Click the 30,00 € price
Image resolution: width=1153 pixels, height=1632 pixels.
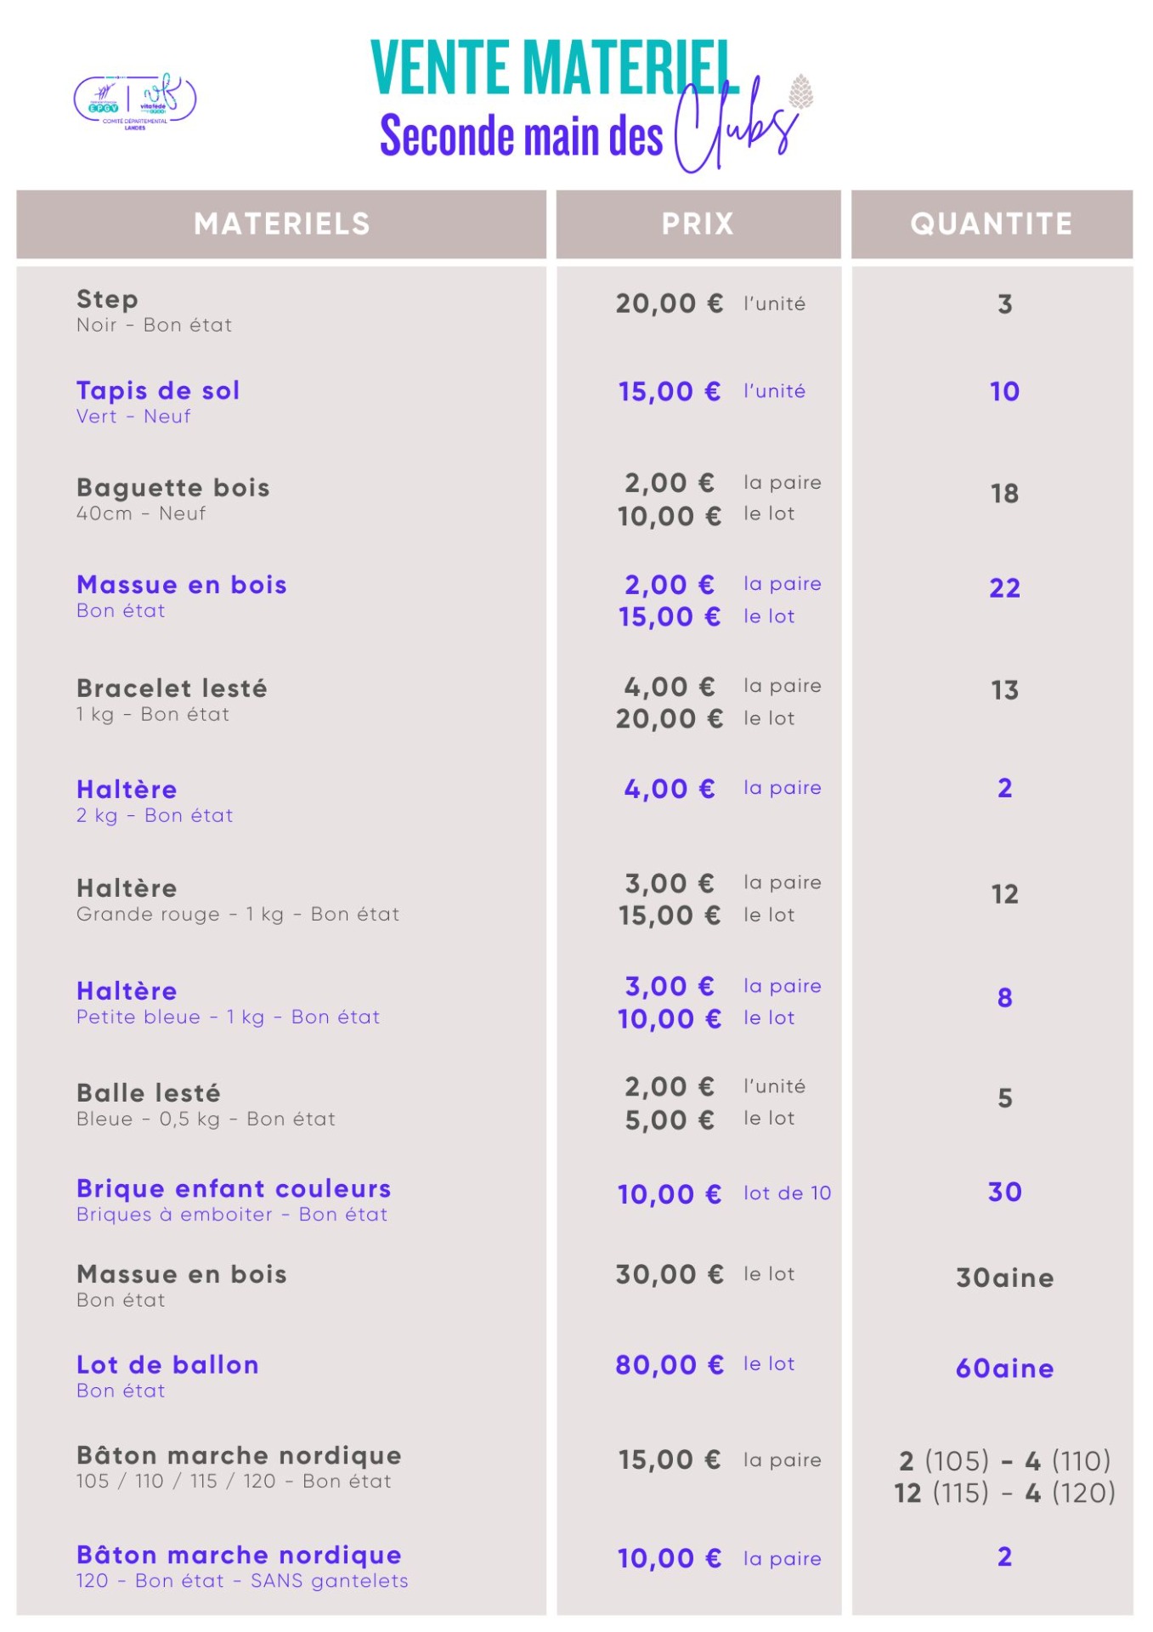(670, 1274)
